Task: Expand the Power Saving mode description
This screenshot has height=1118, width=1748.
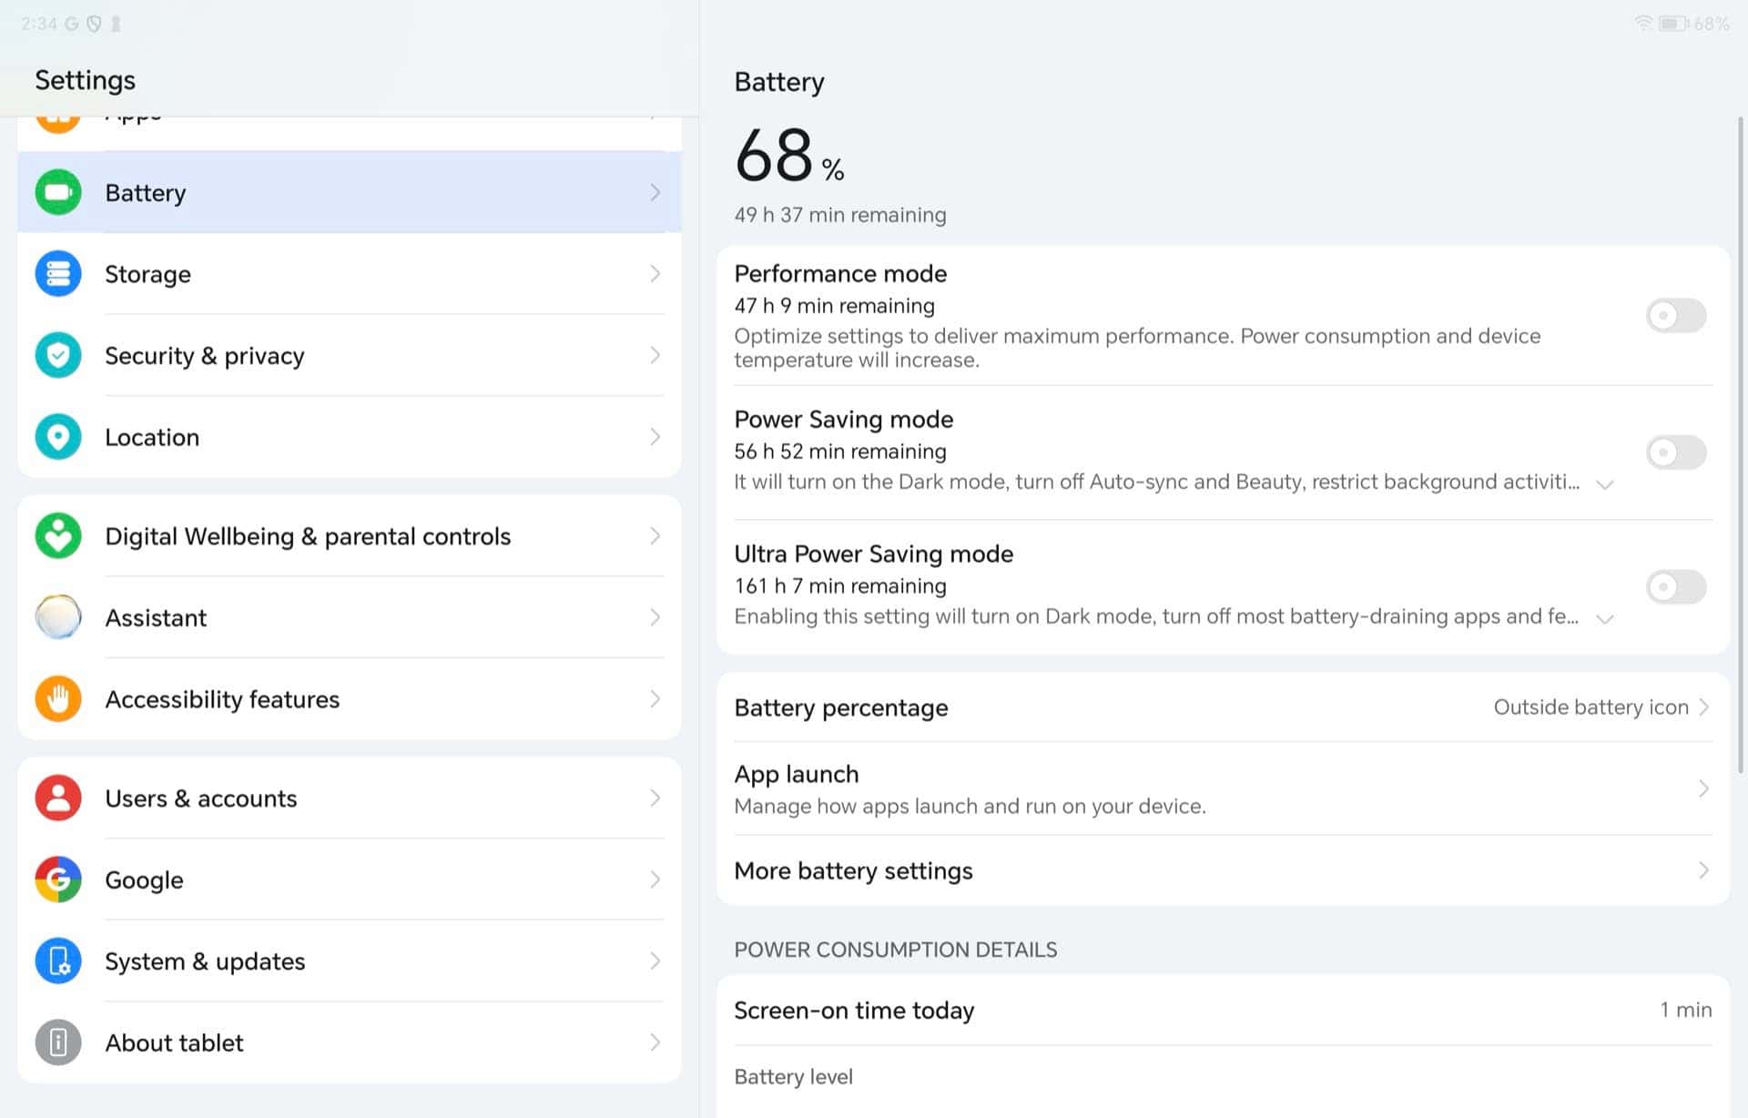Action: click(1605, 484)
